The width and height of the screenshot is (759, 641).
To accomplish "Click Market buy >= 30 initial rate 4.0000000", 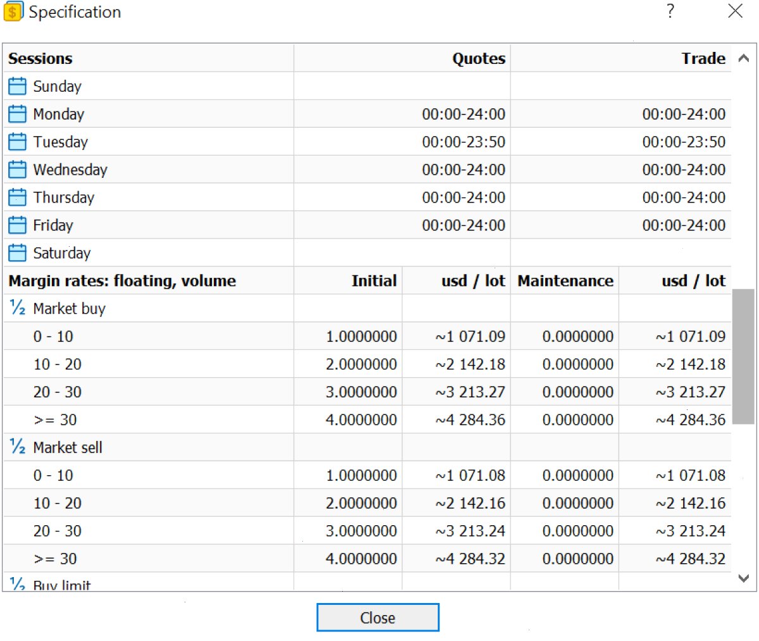I will [361, 420].
